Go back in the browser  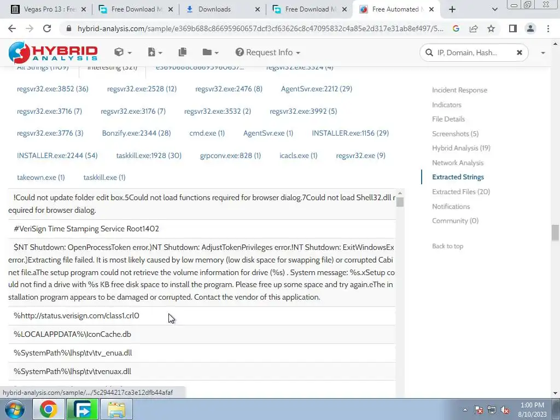pyautogui.click(x=12, y=28)
